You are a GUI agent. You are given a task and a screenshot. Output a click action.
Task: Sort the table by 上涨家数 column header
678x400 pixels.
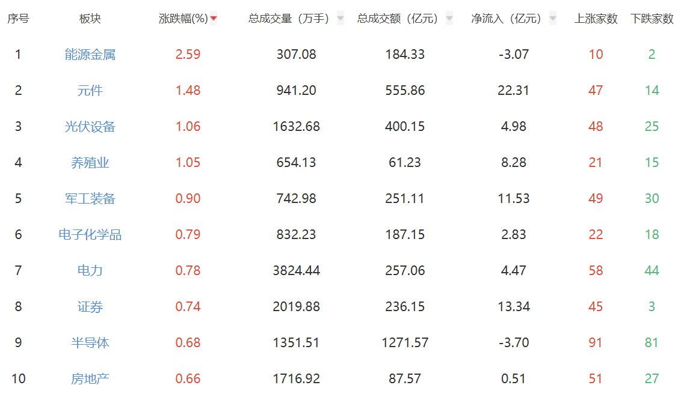(x=594, y=19)
